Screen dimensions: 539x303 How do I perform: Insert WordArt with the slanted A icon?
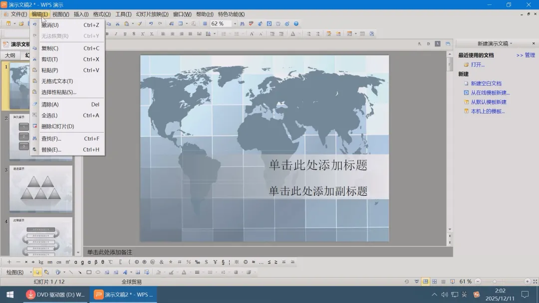(x=125, y=272)
